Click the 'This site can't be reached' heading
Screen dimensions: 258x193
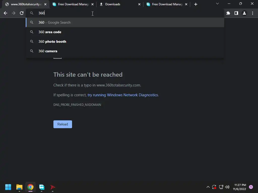(88, 75)
